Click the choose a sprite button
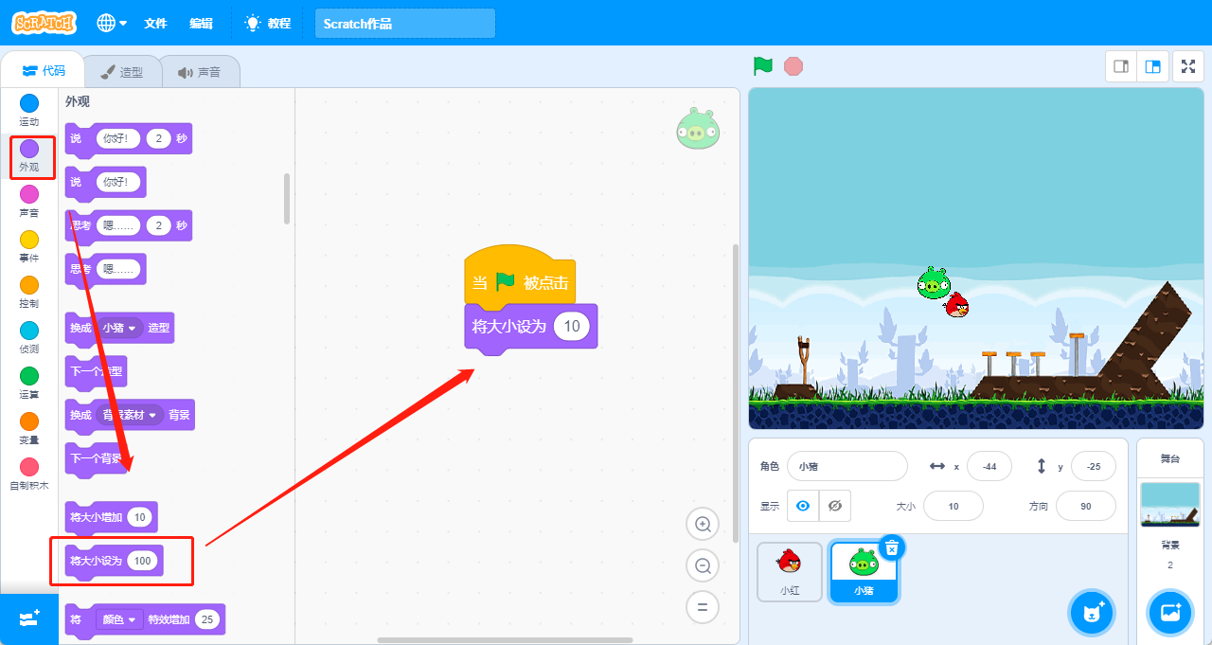The image size is (1212, 645). (1092, 613)
